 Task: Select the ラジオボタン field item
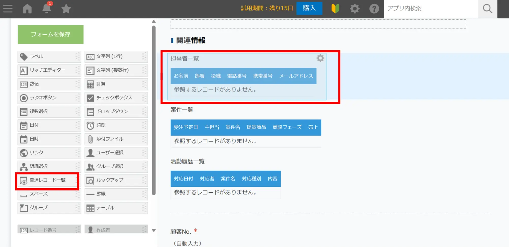click(49, 98)
